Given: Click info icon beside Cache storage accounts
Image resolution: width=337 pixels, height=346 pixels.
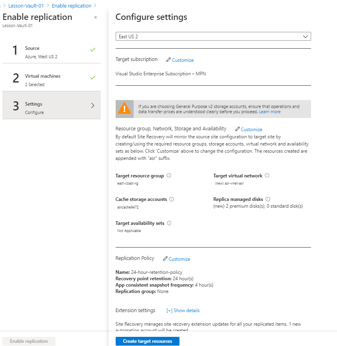Looking at the screenshot, I should click(172, 199).
